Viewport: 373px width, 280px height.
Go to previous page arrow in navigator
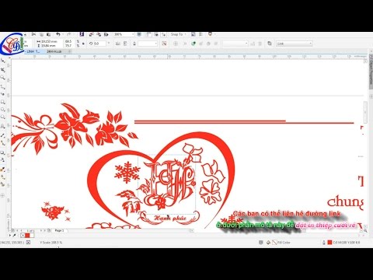(x=20, y=230)
